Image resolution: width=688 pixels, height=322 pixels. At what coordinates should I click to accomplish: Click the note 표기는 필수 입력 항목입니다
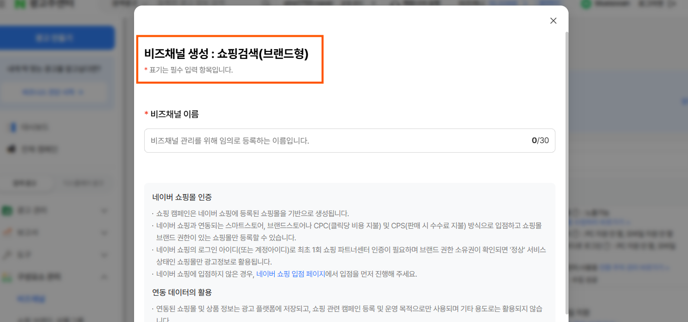pyautogui.click(x=189, y=70)
